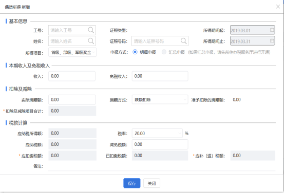284x193 pixels.
Task: Click the 本期收入及免税收入 section heading
Action: (x=29, y=66)
